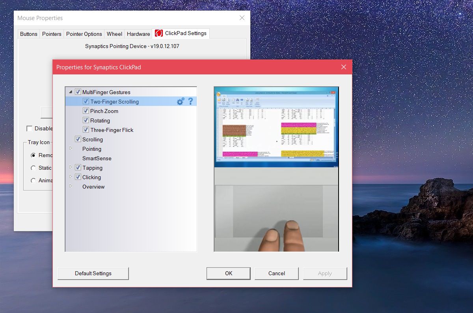This screenshot has width=473, height=313.
Task: Uncheck MultiFinger Gestures checkbox
Action: [78, 92]
